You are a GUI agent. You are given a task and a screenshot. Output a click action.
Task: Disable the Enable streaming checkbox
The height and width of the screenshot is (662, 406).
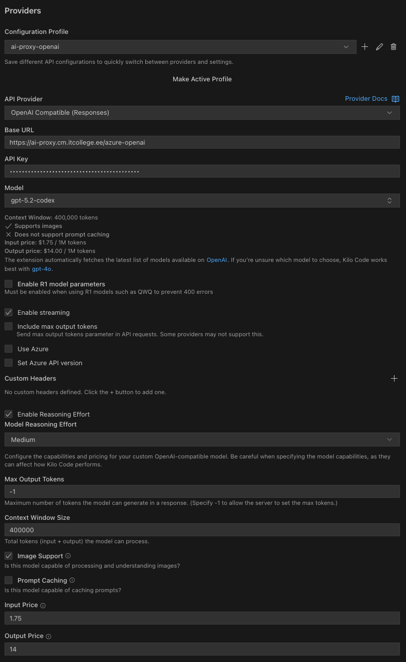point(8,312)
